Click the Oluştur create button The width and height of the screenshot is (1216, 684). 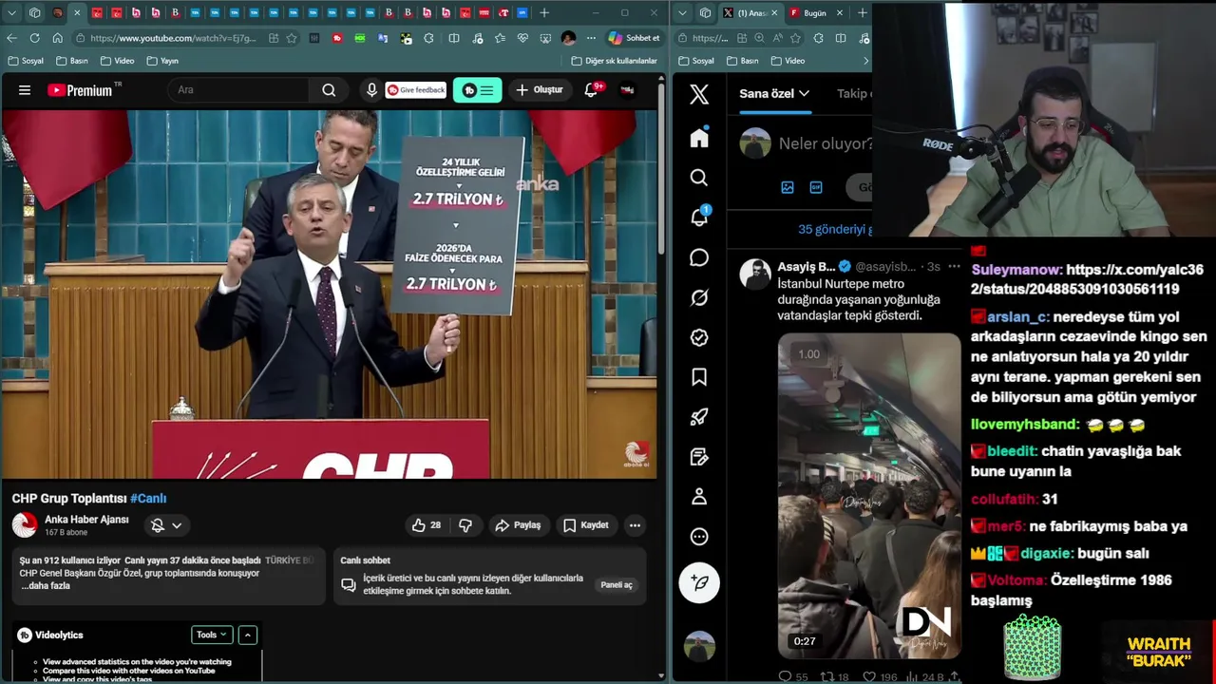point(540,90)
